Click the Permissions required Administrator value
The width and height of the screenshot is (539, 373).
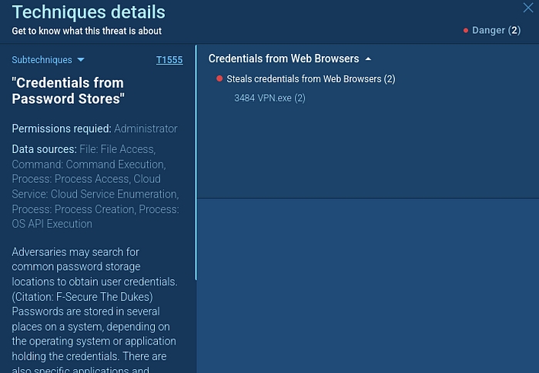tap(146, 128)
